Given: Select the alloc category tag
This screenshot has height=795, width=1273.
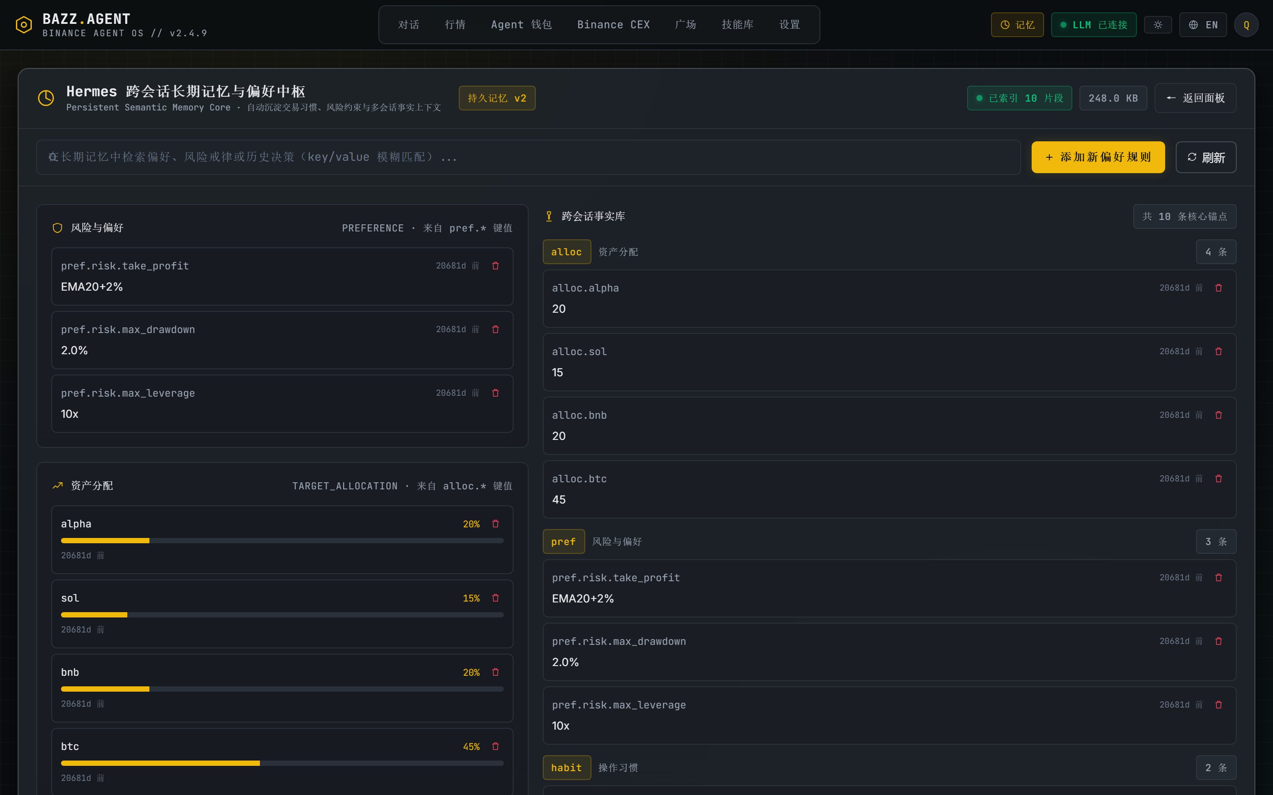Looking at the screenshot, I should pos(567,252).
